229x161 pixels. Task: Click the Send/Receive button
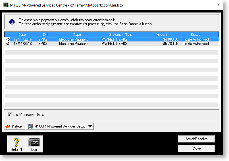click(197, 139)
